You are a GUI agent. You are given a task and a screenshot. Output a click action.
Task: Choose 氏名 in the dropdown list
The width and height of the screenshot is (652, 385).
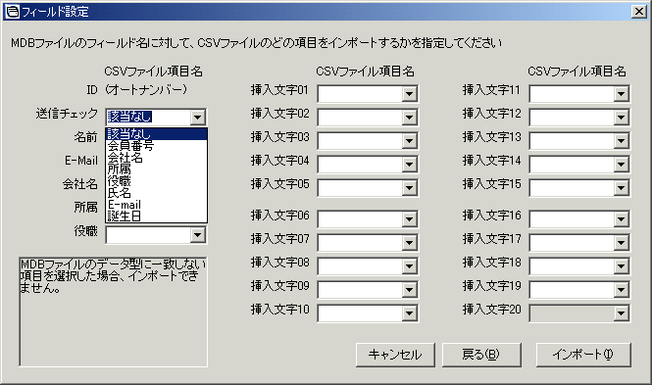point(156,193)
